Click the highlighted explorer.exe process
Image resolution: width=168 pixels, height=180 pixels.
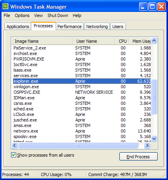point(82,81)
